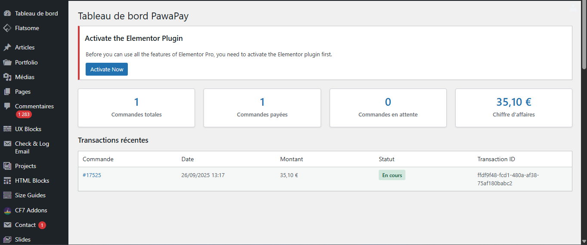Click the Tableau de bord dashboard icon
587x245 pixels.
[7, 13]
